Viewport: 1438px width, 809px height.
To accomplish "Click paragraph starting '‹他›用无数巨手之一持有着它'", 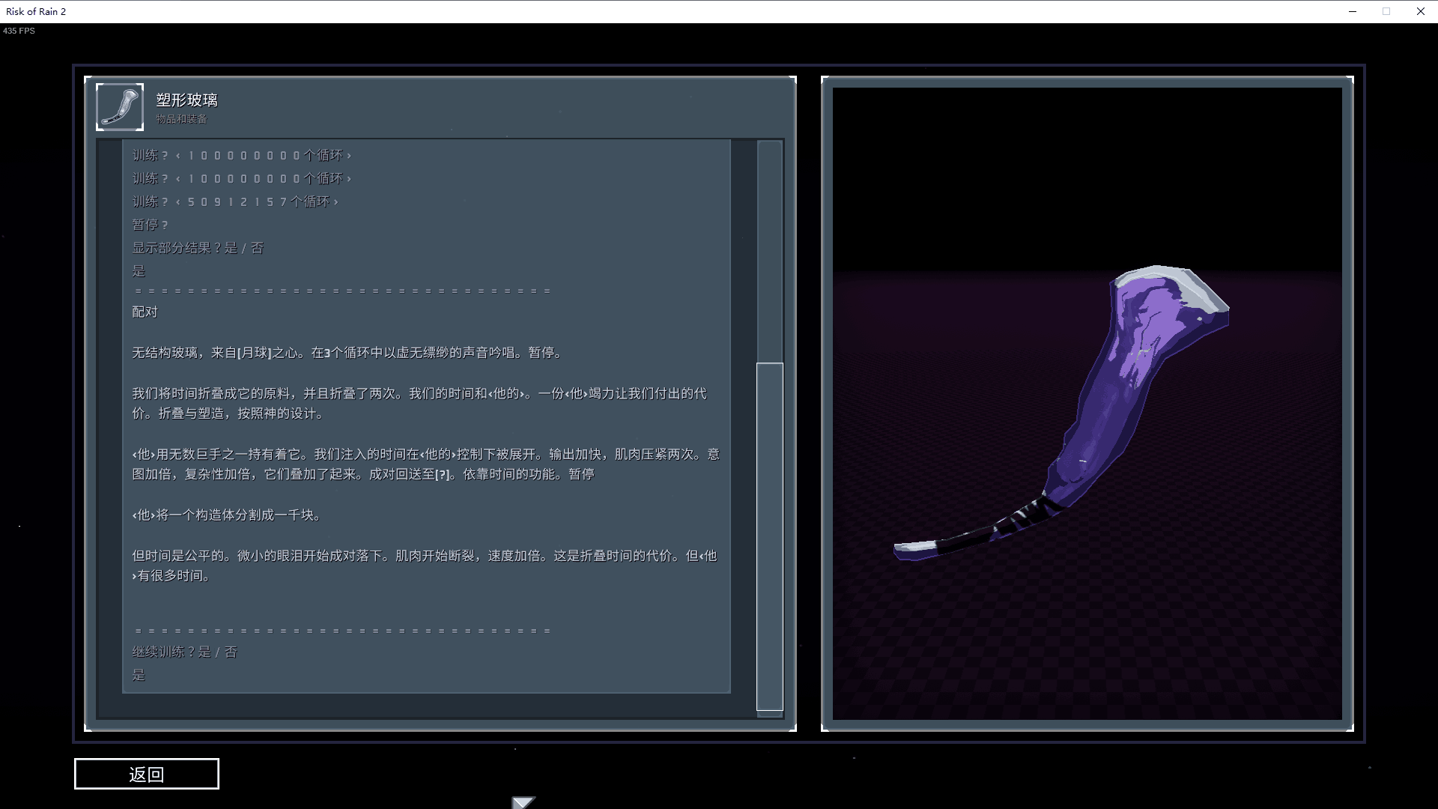I will point(426,464).
